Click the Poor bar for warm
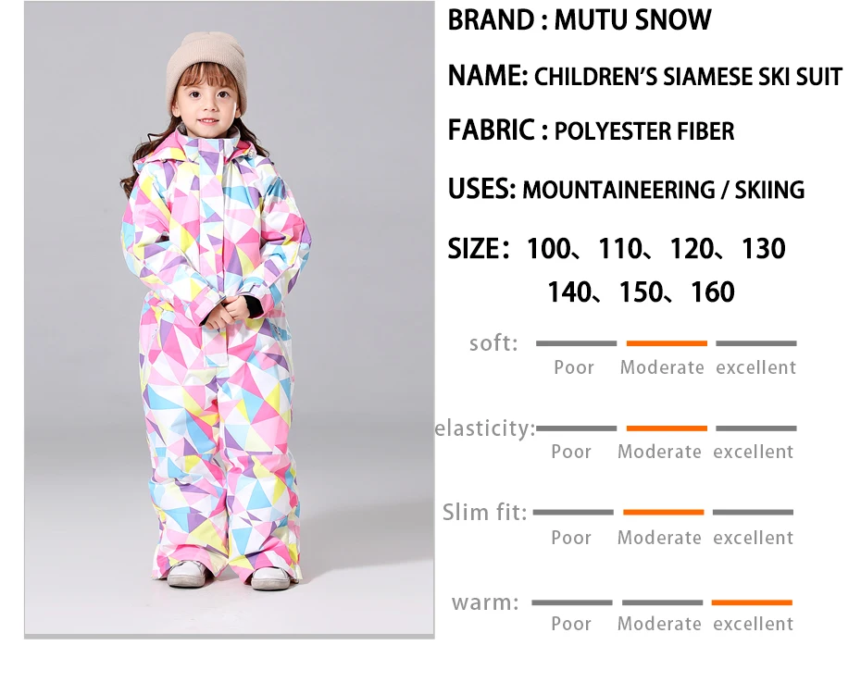Viewport: 861px width, 695px height. 571,602
